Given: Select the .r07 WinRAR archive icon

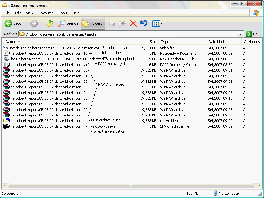Looking at the screenshot, I should [x=6, y=110].
